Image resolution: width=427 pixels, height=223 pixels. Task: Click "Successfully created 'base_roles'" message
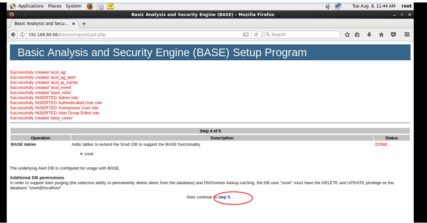pyautogui.click(x=41, y=93)
